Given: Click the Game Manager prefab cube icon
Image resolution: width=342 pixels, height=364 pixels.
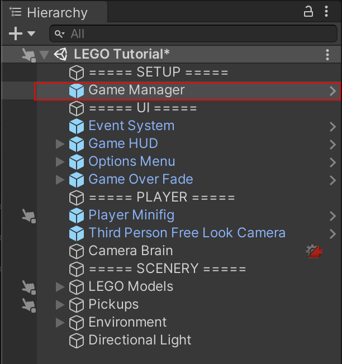Looking at the screenshot, I should [x=76, y=90].
